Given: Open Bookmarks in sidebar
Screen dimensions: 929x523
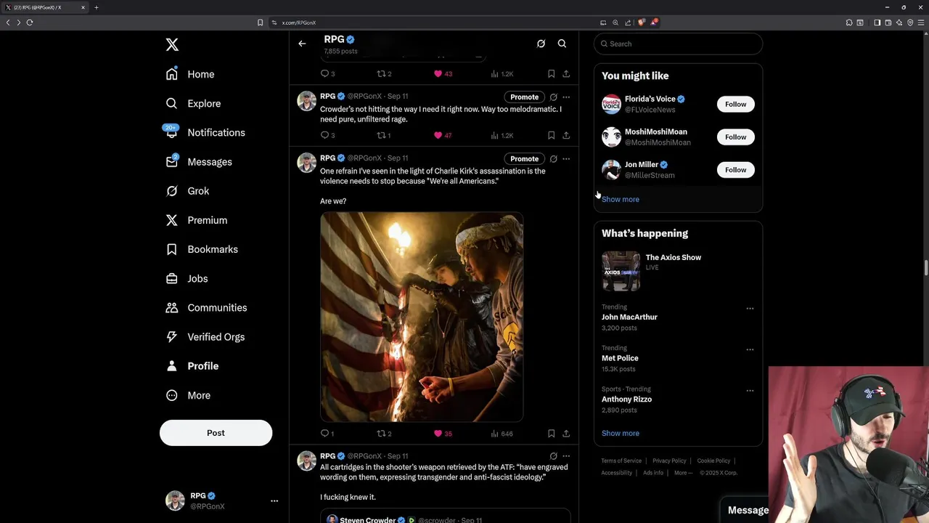Looking at the screenshot, I should pyautogui.click(x=202, y=249).
